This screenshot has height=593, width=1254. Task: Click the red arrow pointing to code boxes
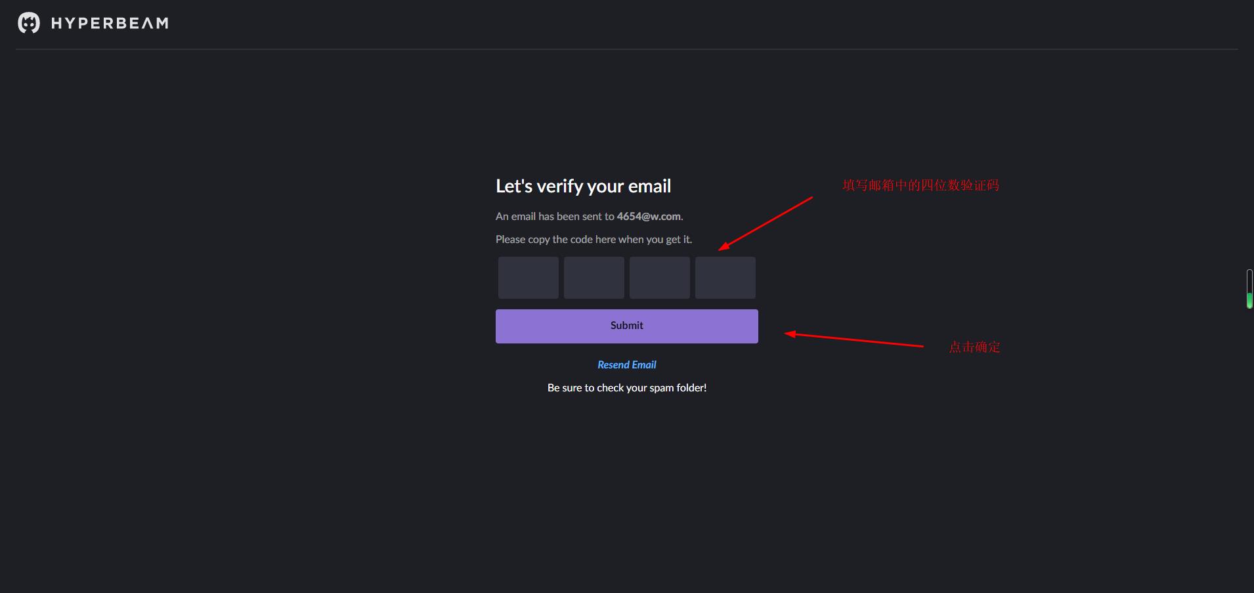click(x=766, y=223)
